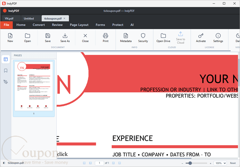Click Reset zoom button
The height and width of the screenshot is (167, 240).
[x=233, y=163]
